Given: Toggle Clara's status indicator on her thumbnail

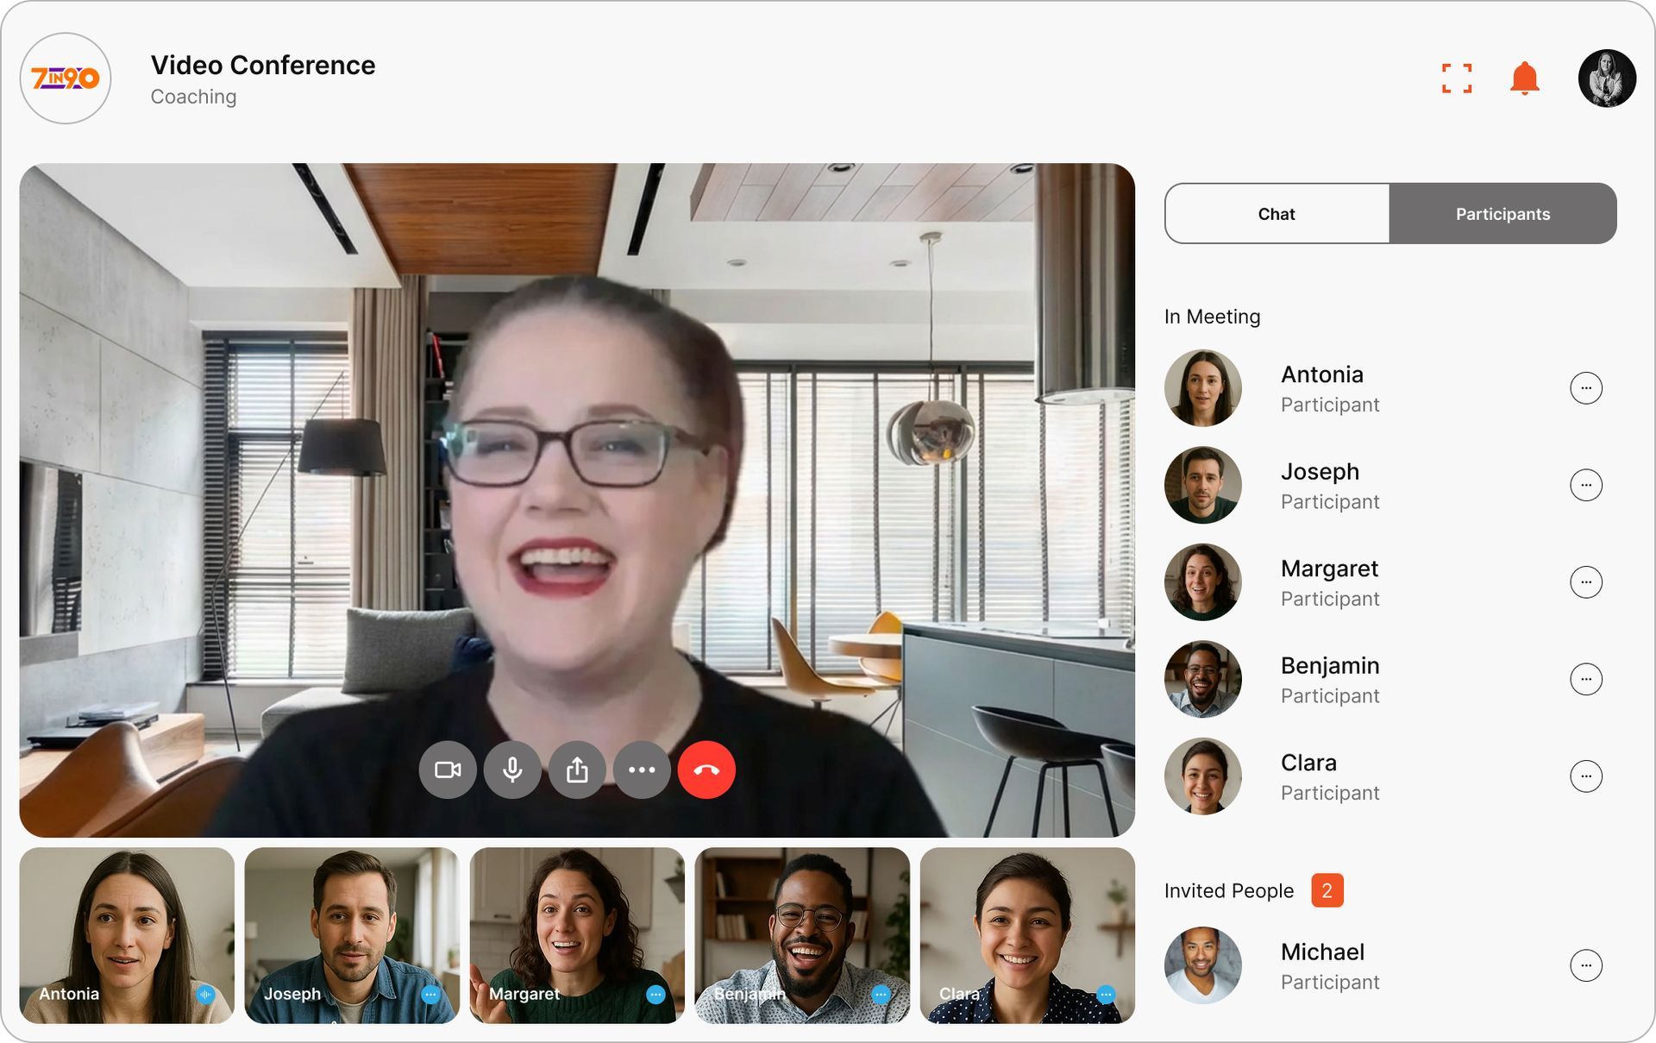Looking at the screenshot, I should coord(1106,994).
